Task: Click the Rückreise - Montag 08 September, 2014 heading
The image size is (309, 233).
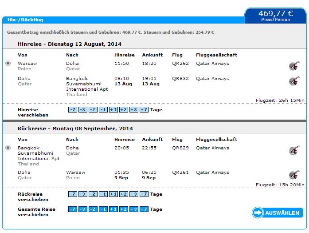Action: pyautogui.click(x=75, y=129)
